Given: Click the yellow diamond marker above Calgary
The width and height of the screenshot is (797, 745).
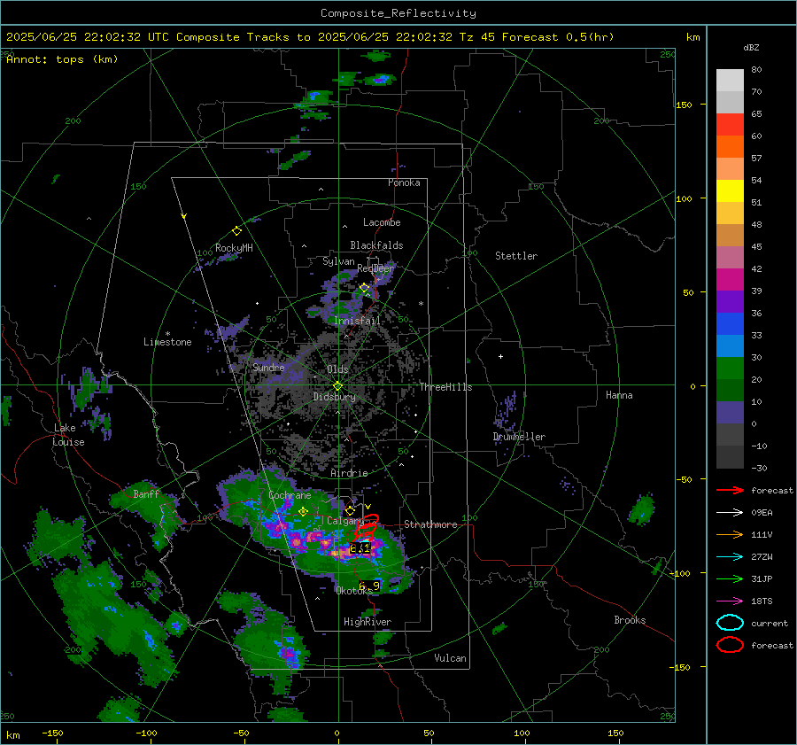Looking at the screenshot, I should tap(350, 510).
